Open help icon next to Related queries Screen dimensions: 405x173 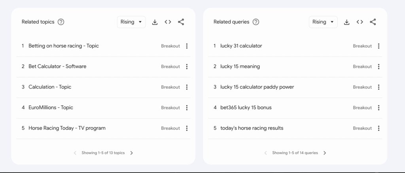click(x=256, y=22)
